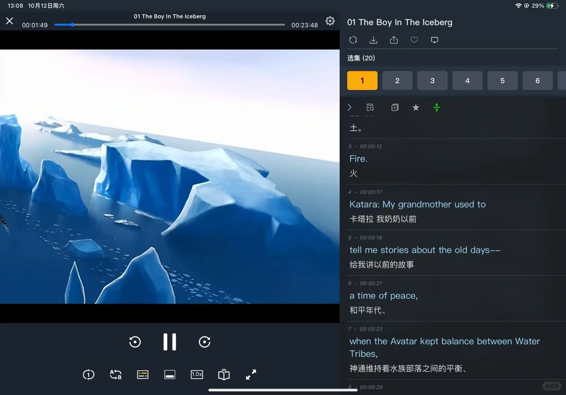Cast video with the AirPlay icon
566x395 pixels.
(435, 40)
